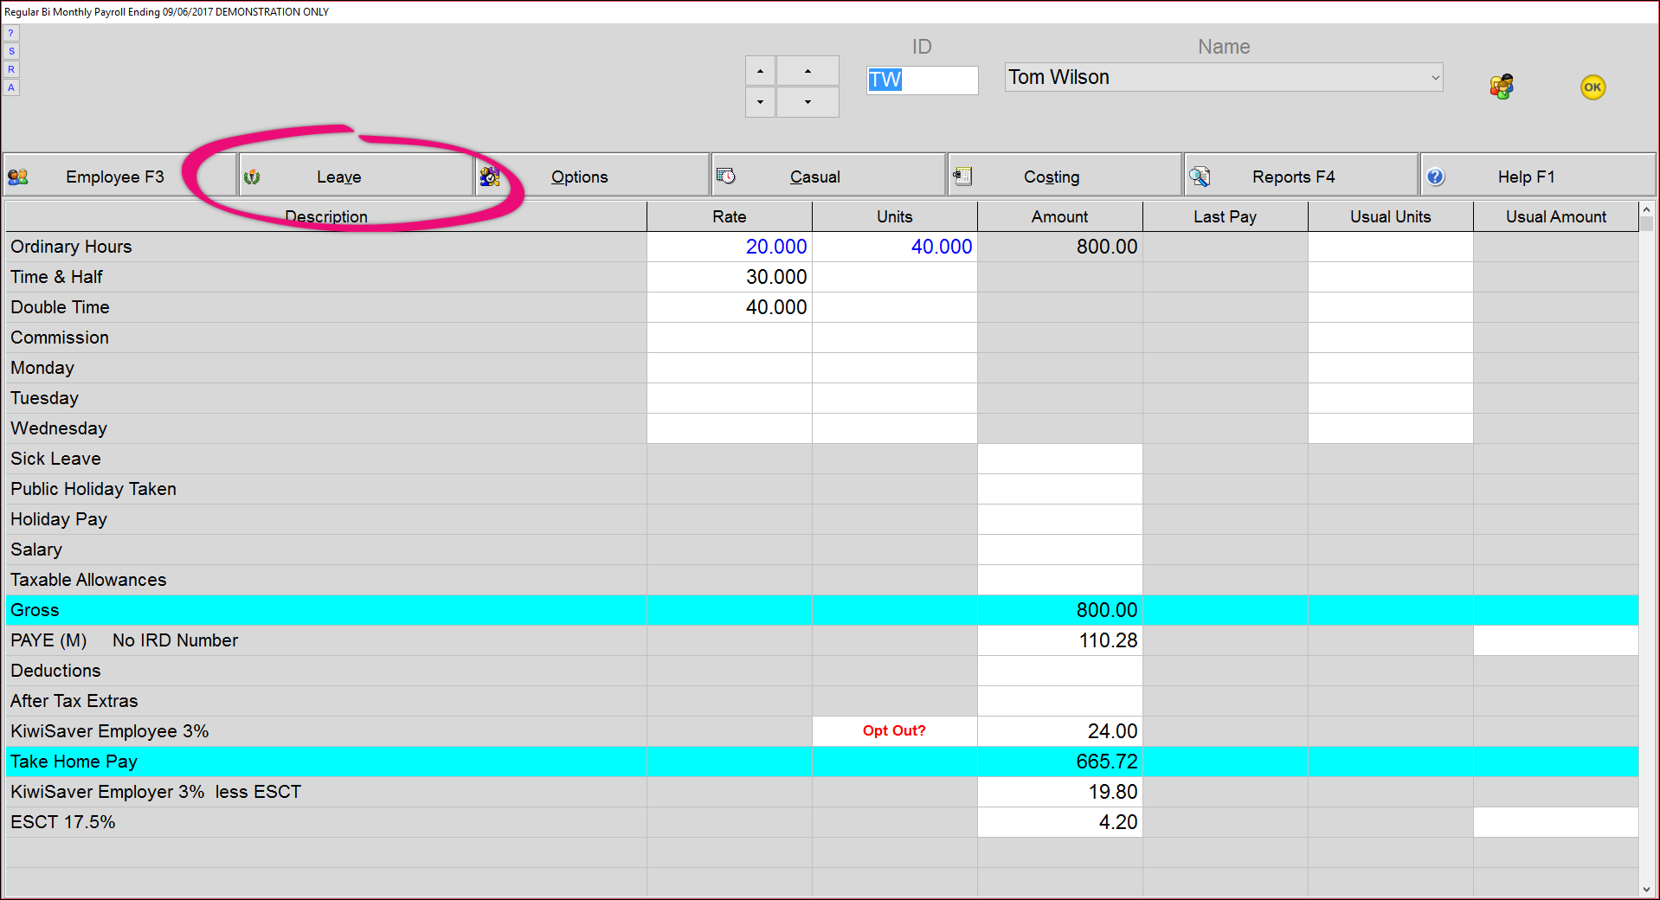
Task: Click the up arrow to browse previous employee
Action: (x=760, y=70)
